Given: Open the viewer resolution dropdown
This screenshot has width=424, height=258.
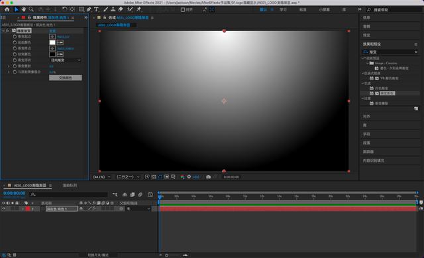Looking at the screenshot, I should (128, 177).
